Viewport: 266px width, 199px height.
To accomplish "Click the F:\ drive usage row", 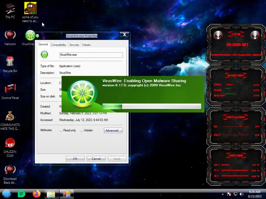I will [x=237, y=170].
